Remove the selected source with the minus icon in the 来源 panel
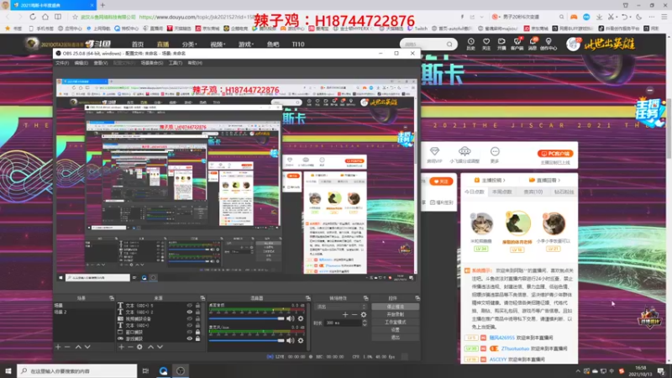Image resolution: width=672 pixels, height=378 pixels. click(x=130, y=347)
